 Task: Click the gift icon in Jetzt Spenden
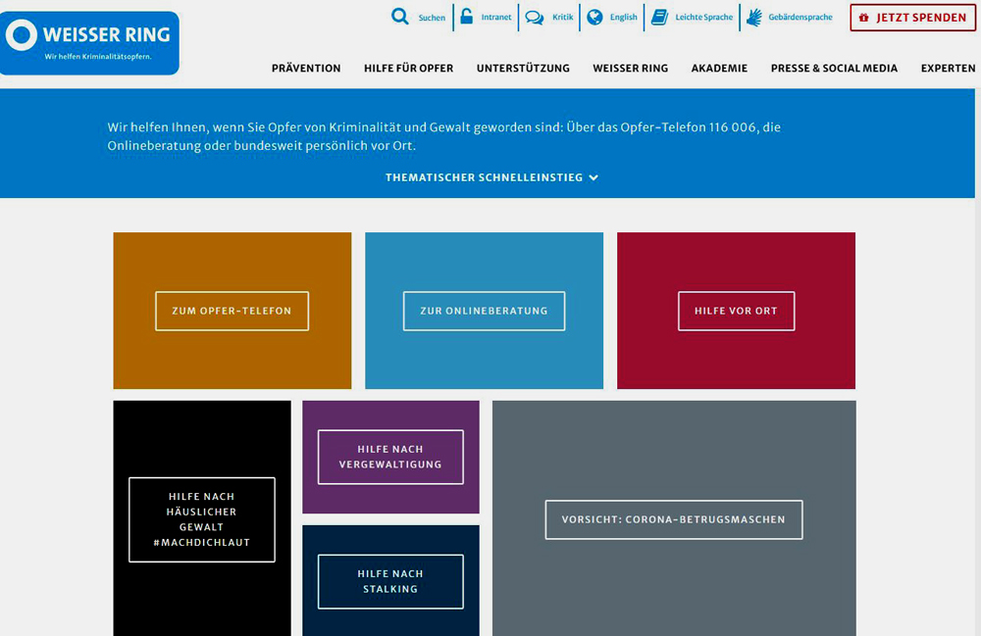click(863, 18)
